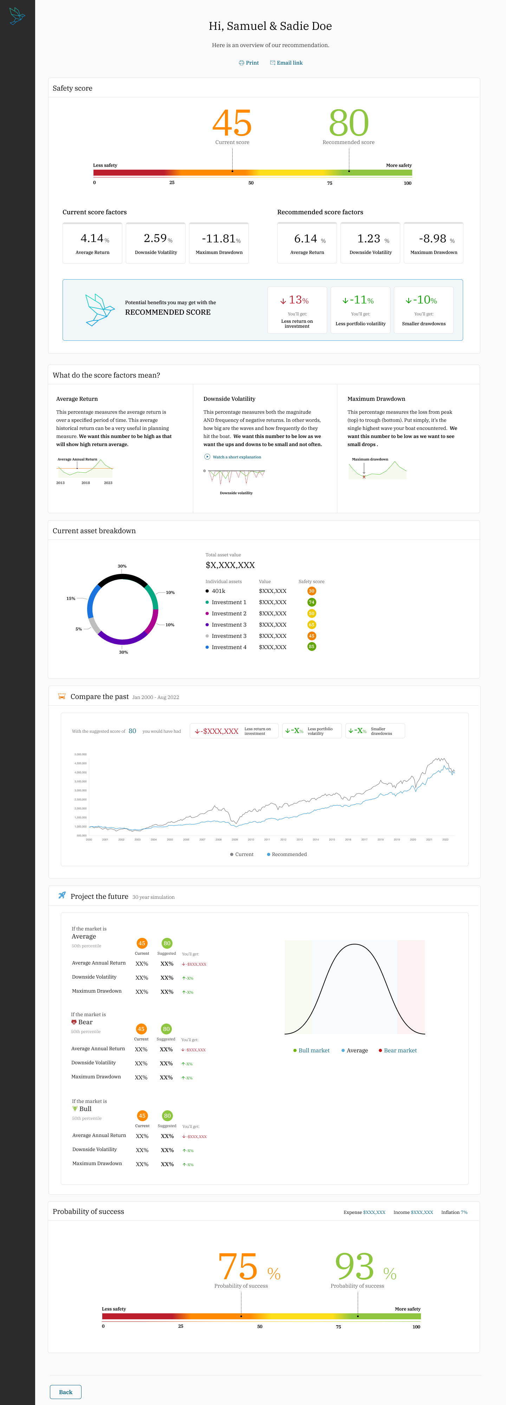Click the Print link
Viewport: 506px width, 1405px height.
pos(249,63)
